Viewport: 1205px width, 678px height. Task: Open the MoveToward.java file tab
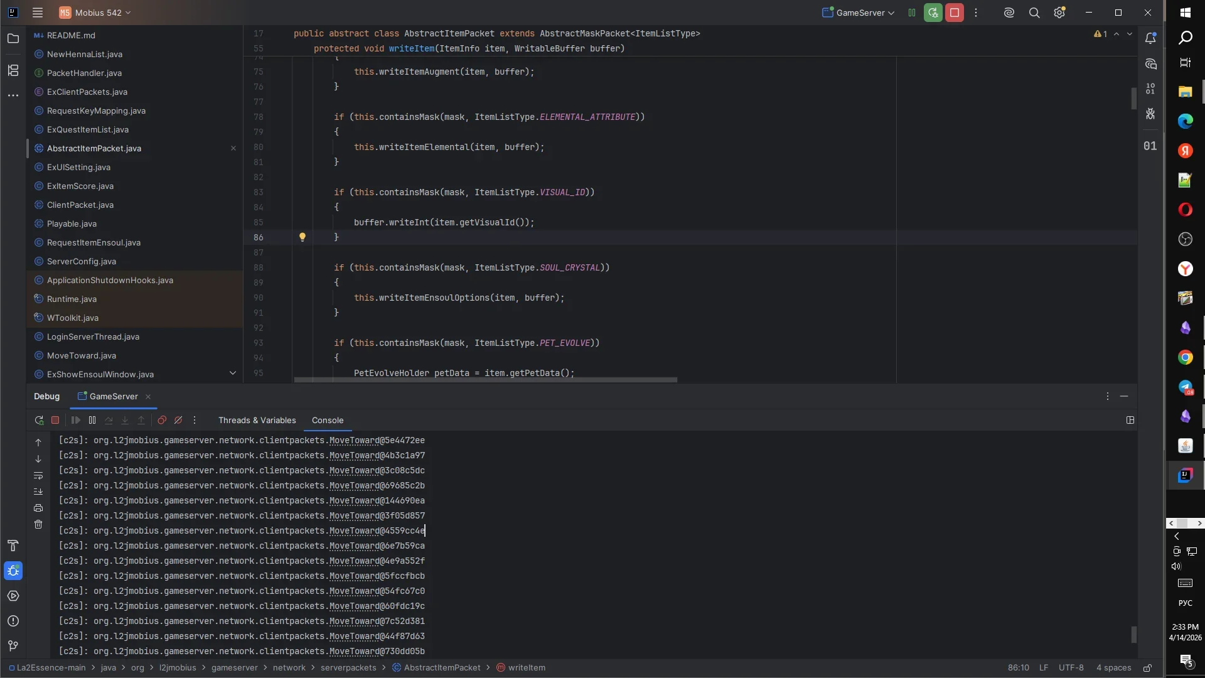click(134, 355)
